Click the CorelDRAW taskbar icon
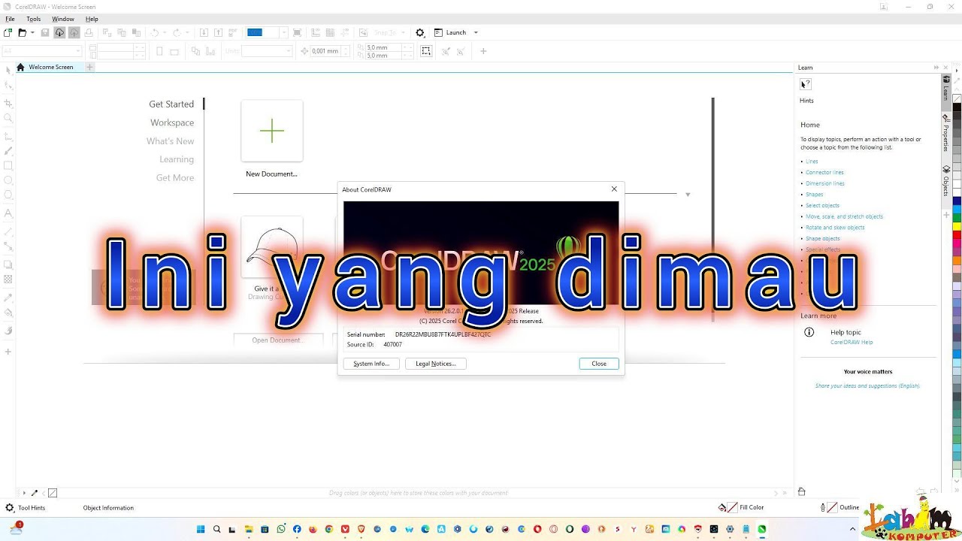 [762, 529]
